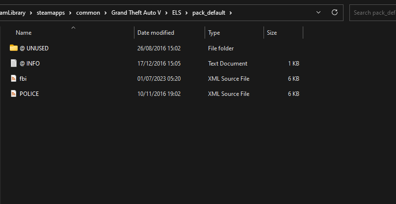Refresh the pack_default folder view
396x204 pixels.
(x=335, y=12)
